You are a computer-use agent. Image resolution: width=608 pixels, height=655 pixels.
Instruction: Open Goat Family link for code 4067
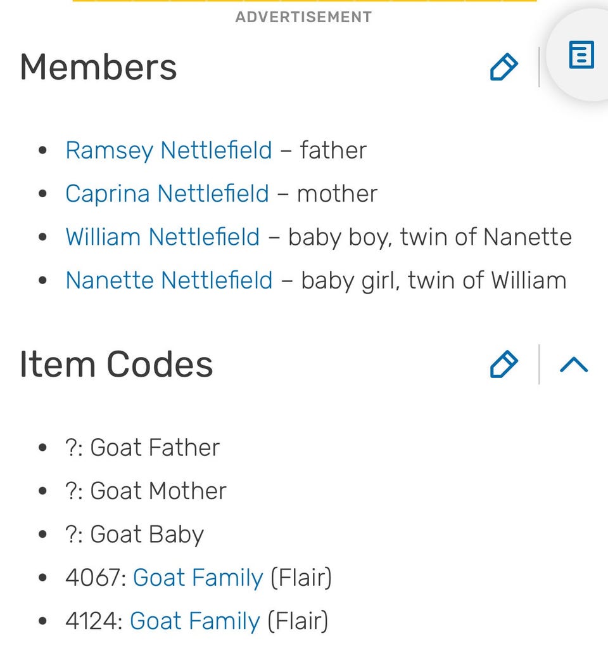pos(198,578)
